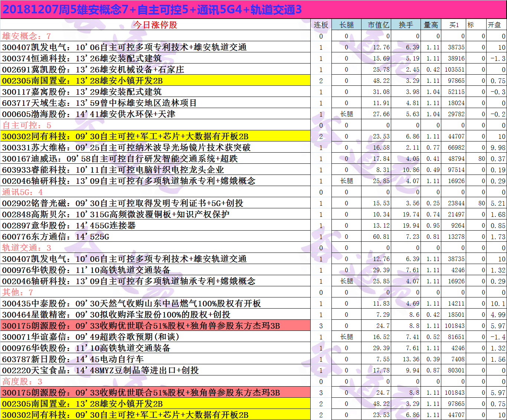
Task: Click the 标 column header
Action: [471, 25]
